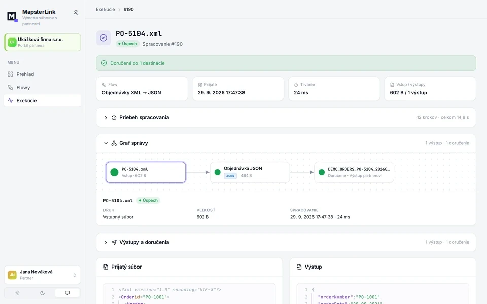Click the green UF company avatar
The image size is (487, 304).
coord(12,42)
